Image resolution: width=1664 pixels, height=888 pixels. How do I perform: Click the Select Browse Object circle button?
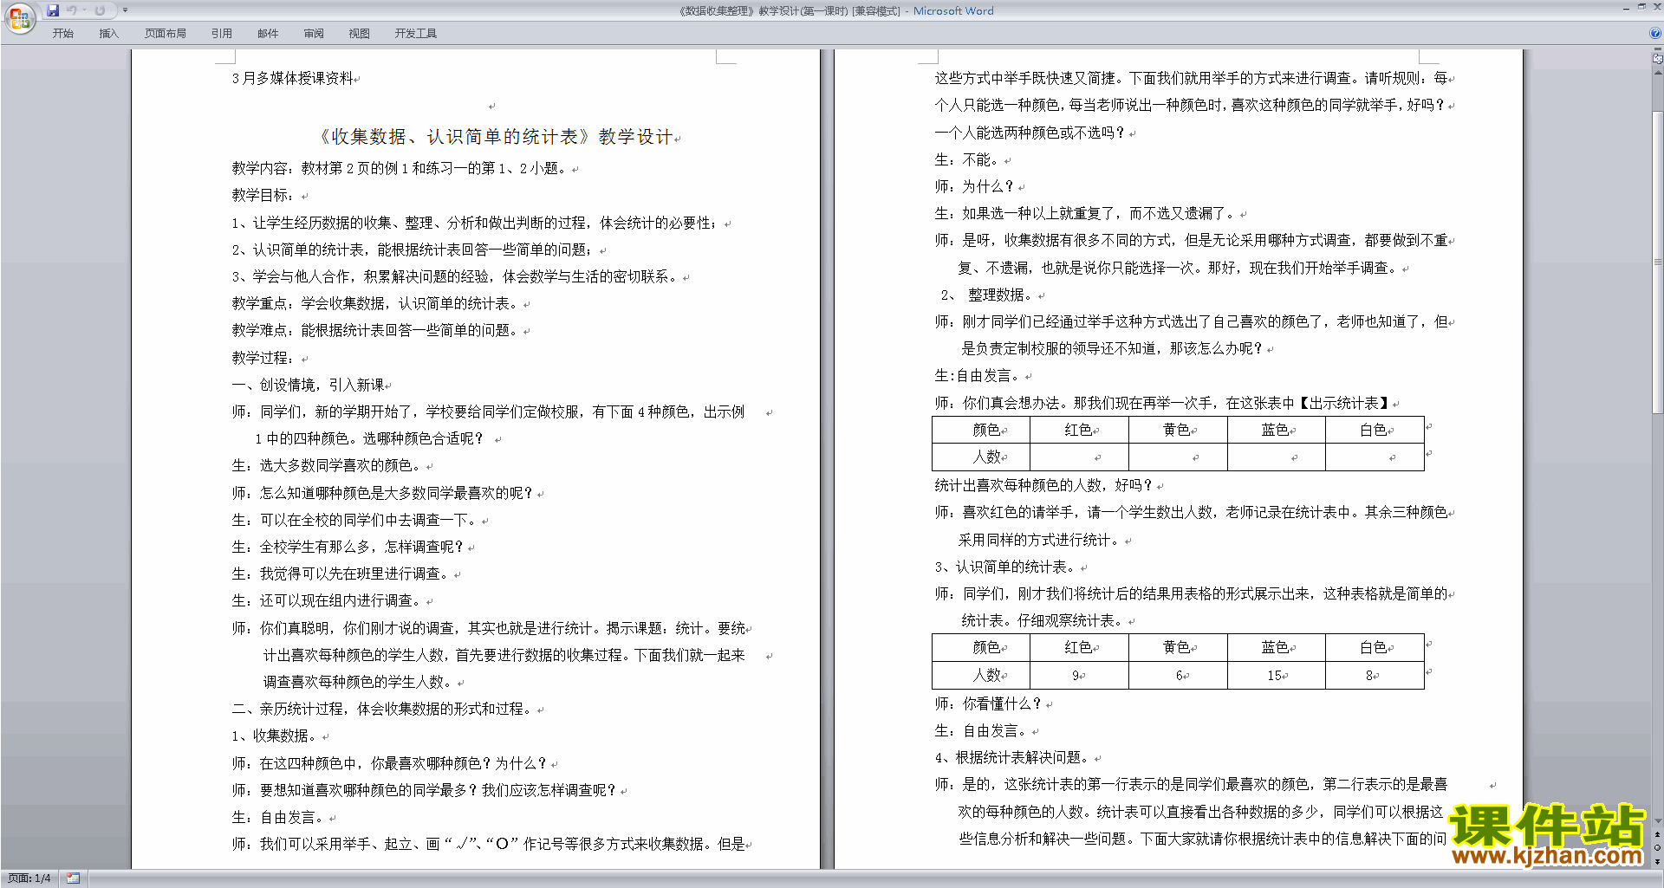tap(1658, 848)
